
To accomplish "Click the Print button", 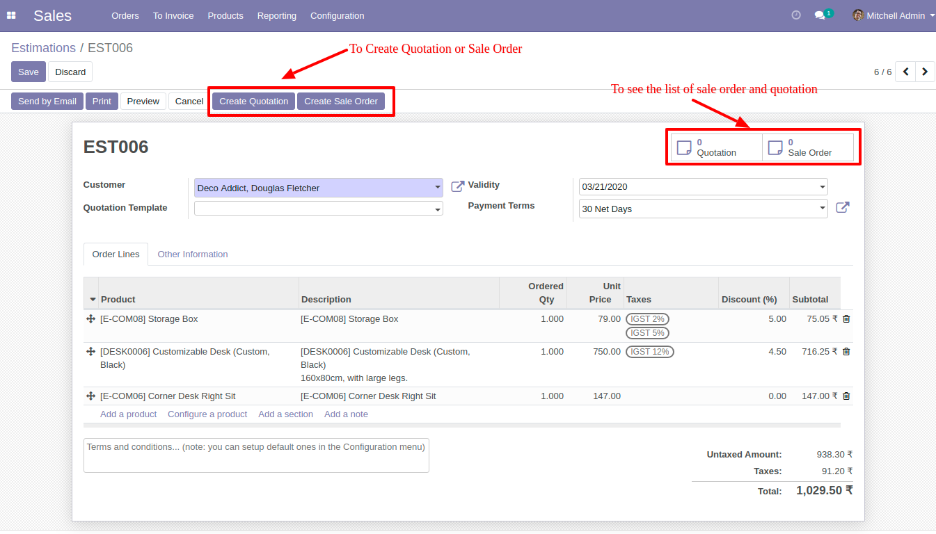I will (102, 102).
